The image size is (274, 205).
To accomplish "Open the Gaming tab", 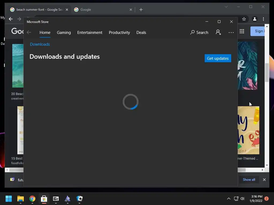I will [x=64, y=33].
